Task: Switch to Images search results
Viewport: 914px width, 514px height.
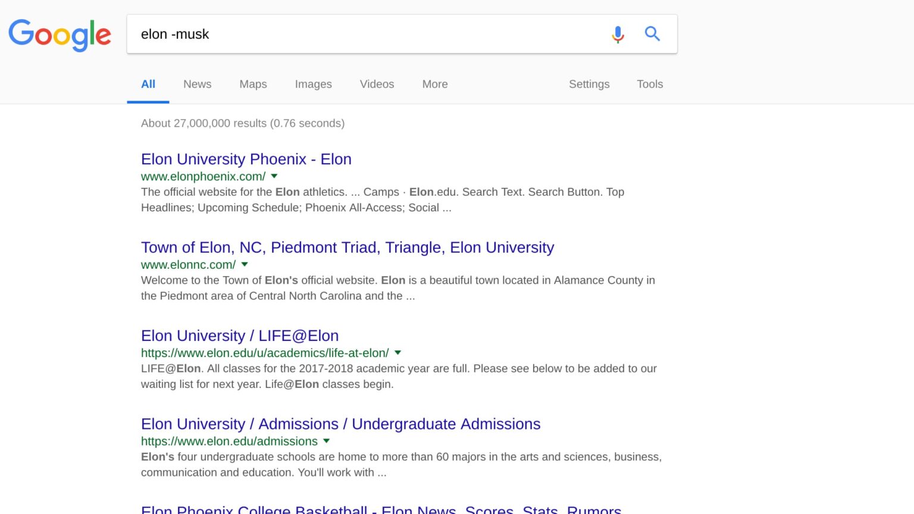Action: click(x=313, y=84)
